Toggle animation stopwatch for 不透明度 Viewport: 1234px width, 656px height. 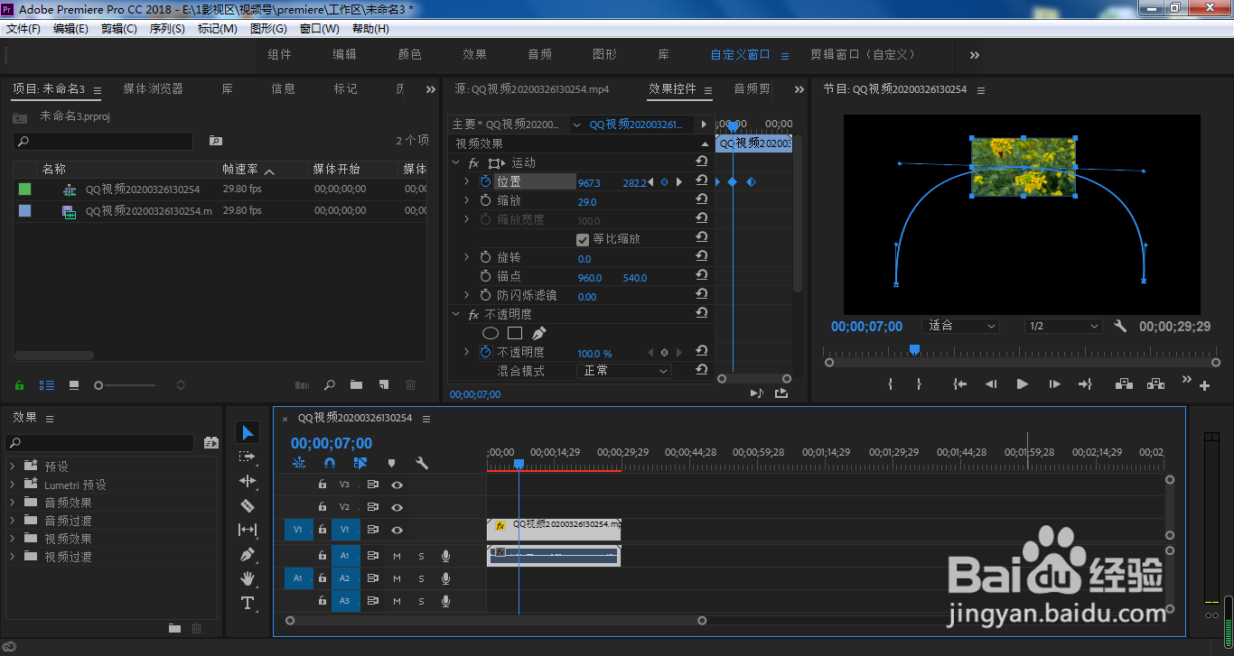(486, 352)
